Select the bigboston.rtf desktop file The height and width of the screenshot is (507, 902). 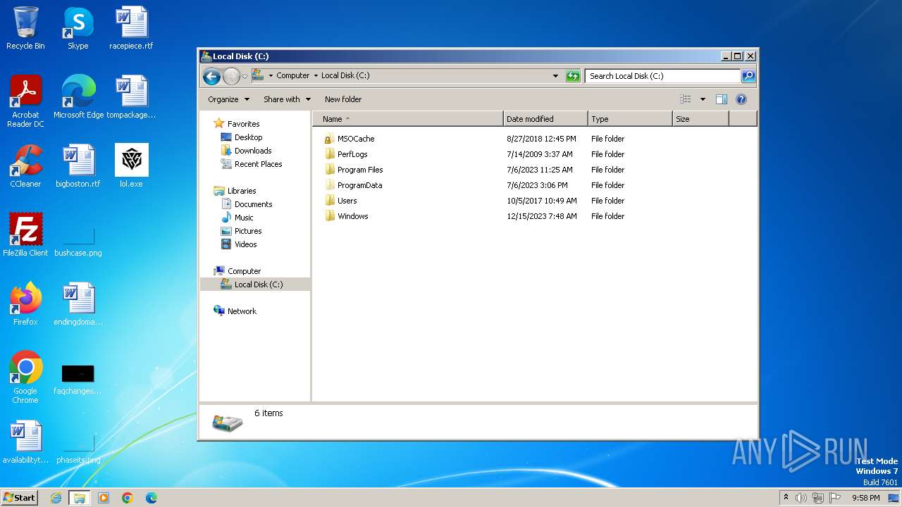78,166
